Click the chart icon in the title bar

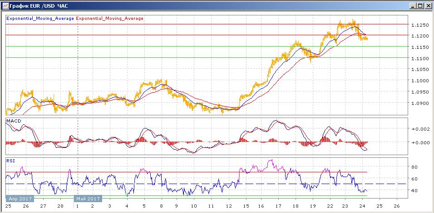[x=5, y=5]
